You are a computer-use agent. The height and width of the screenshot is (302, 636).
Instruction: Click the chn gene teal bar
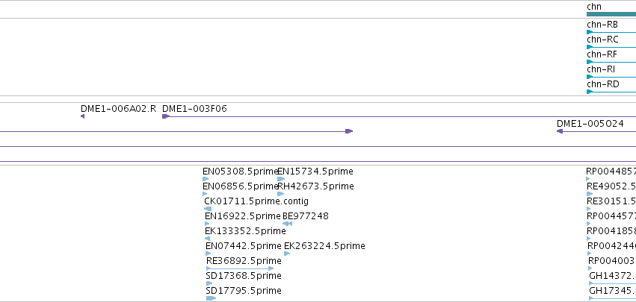[611, 14]
